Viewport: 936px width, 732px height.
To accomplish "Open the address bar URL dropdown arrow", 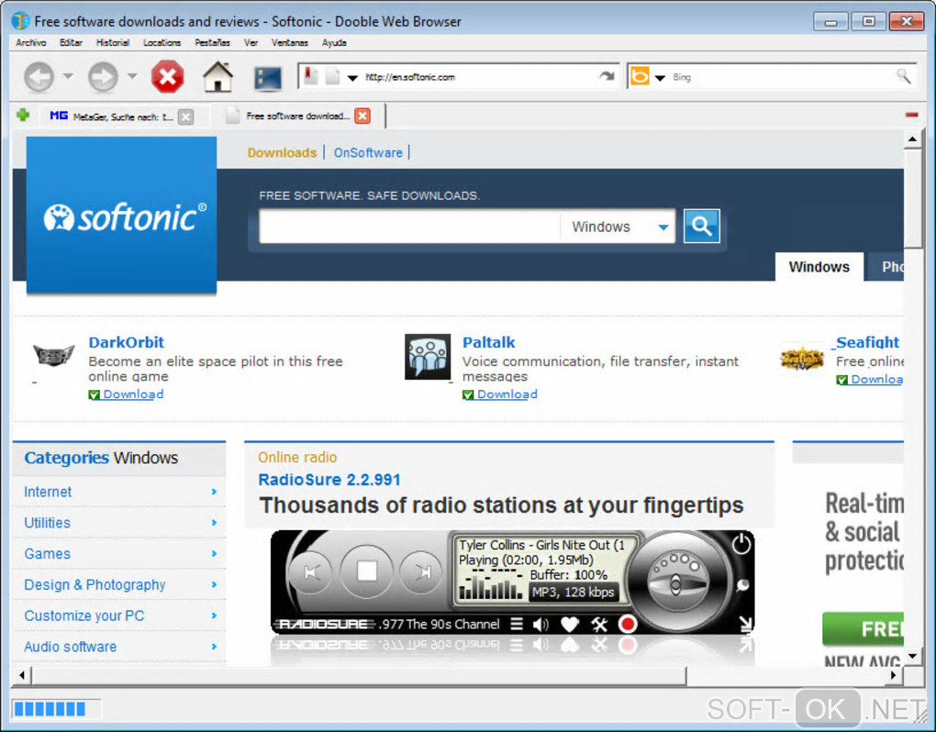I will click(x=352, y=78).
